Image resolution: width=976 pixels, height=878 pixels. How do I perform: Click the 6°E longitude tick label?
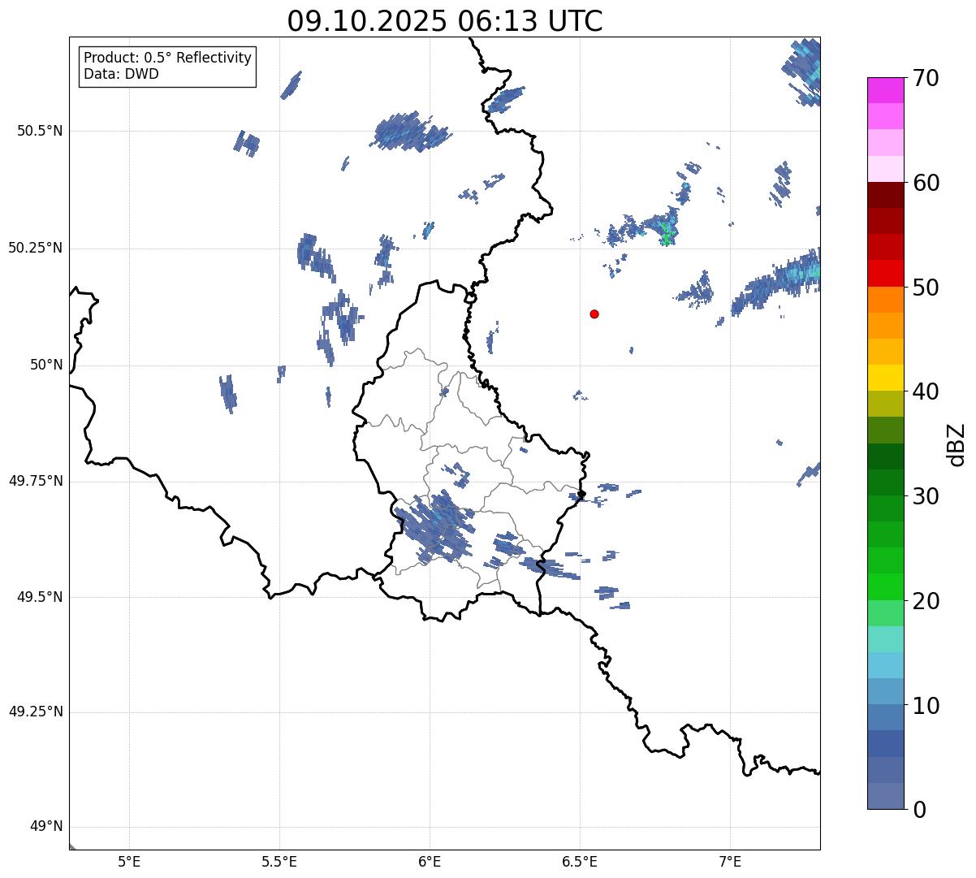coord(430,861)
